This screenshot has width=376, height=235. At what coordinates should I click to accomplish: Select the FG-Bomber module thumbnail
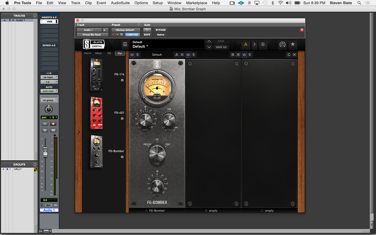(x=96, y=151)
